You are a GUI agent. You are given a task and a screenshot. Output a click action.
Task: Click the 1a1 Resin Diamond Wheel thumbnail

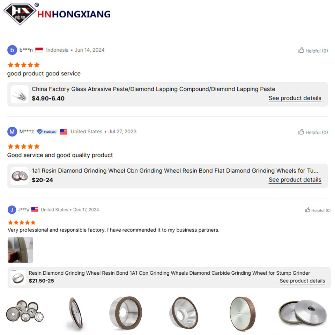tap(20, 176)
